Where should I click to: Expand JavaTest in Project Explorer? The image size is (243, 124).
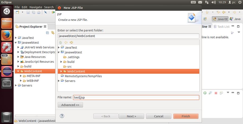click(x=16, y=38)
